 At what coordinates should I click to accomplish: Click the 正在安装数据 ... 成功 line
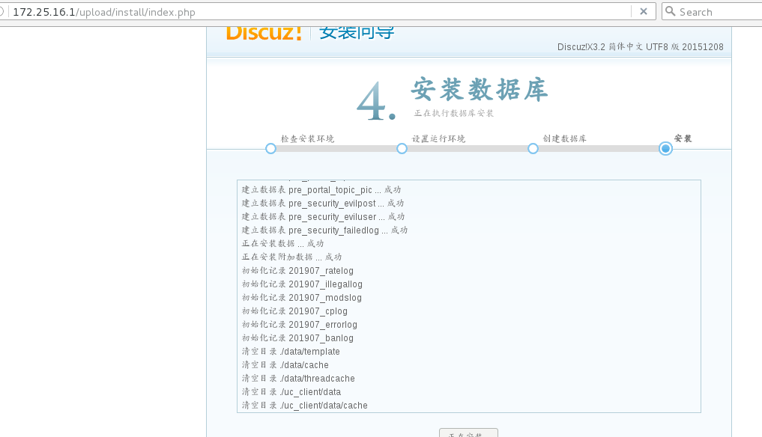tap(282, 244)
